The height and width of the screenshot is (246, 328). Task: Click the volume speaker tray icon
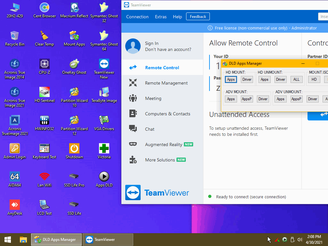coord(300,240)
